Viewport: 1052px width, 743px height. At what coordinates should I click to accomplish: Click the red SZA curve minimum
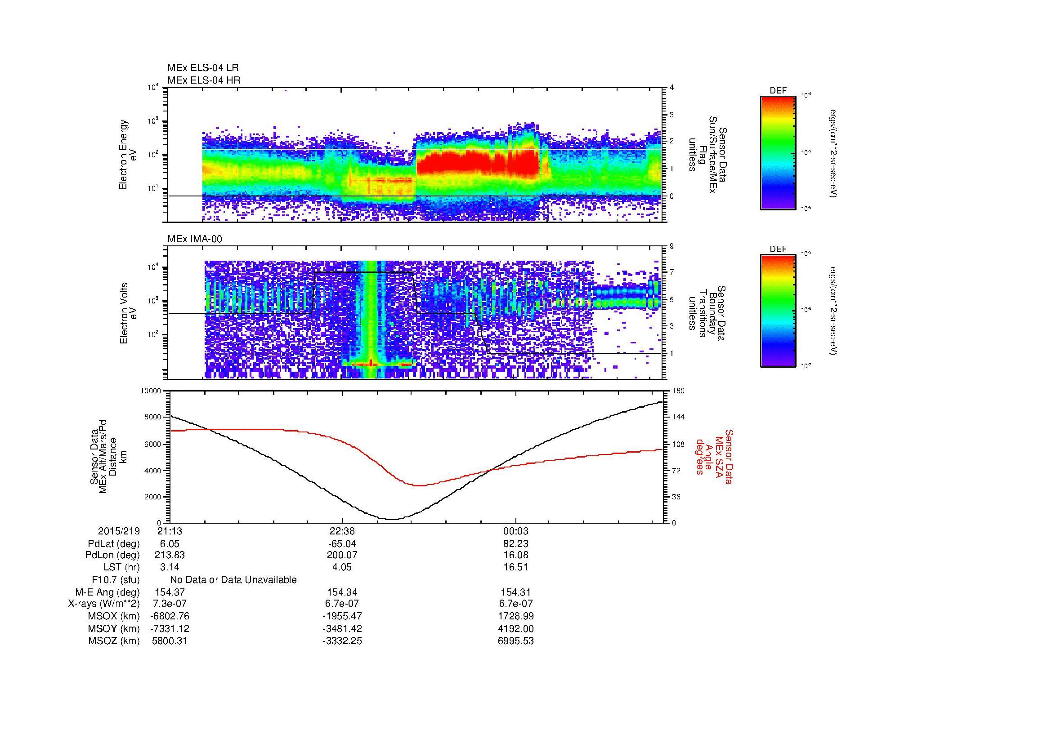[419, 485]
